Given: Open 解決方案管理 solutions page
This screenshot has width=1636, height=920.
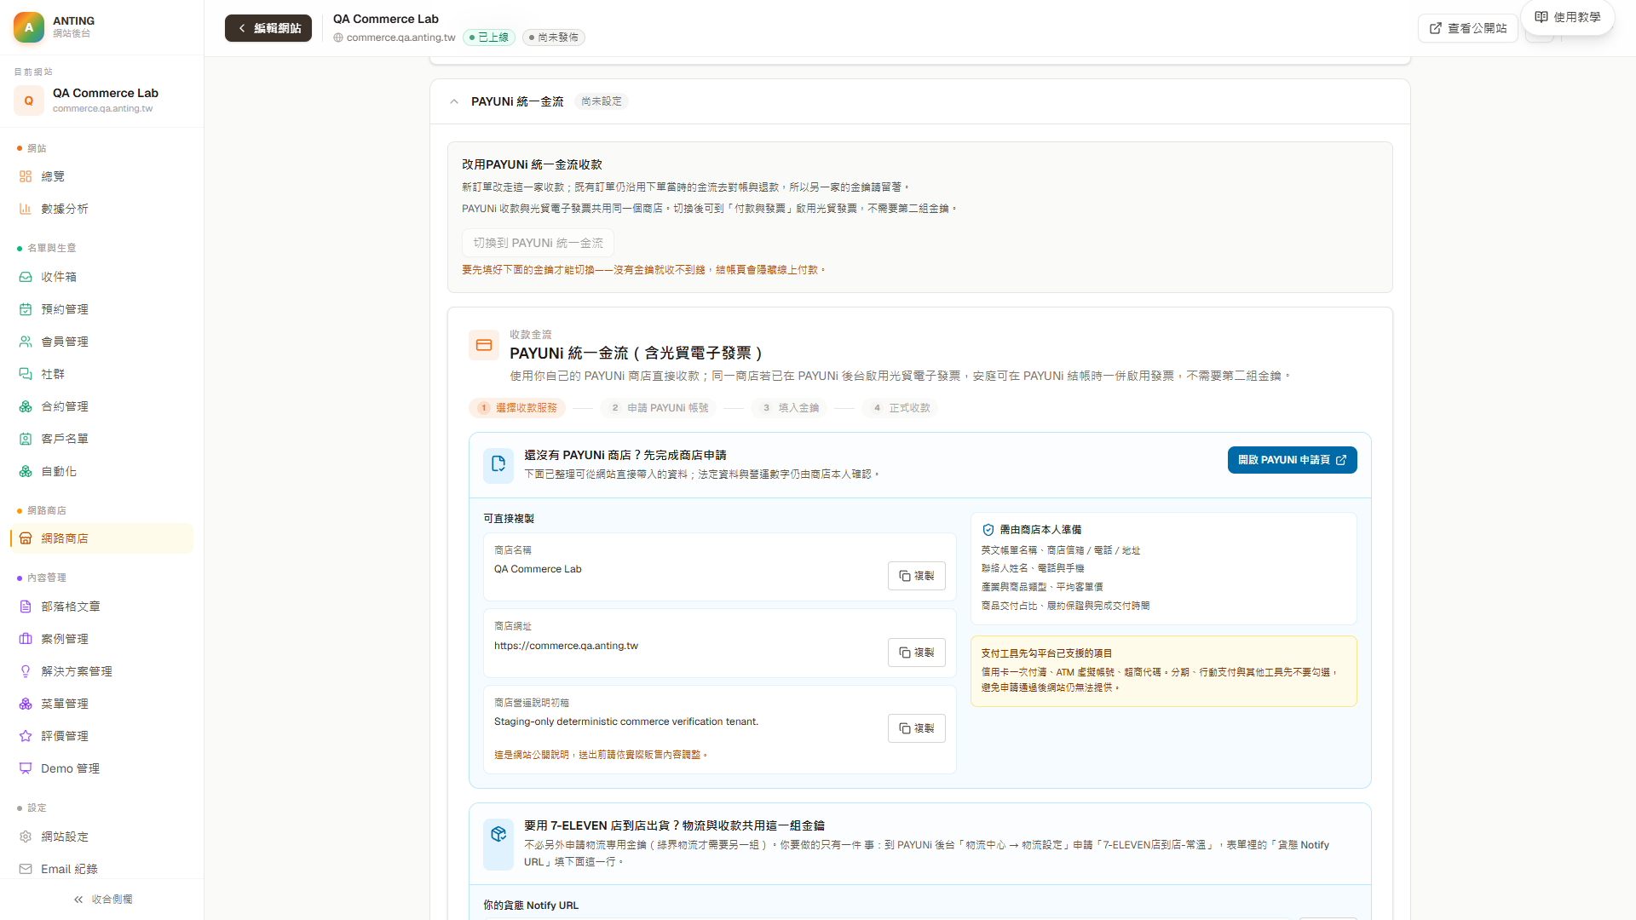Looking at the screenshot, I should click(101, 671).
